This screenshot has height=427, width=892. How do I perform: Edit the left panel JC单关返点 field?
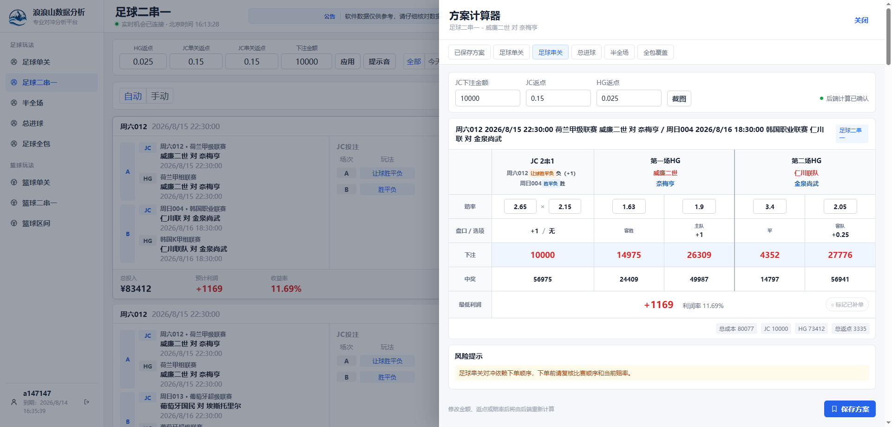tap(196, 61)
